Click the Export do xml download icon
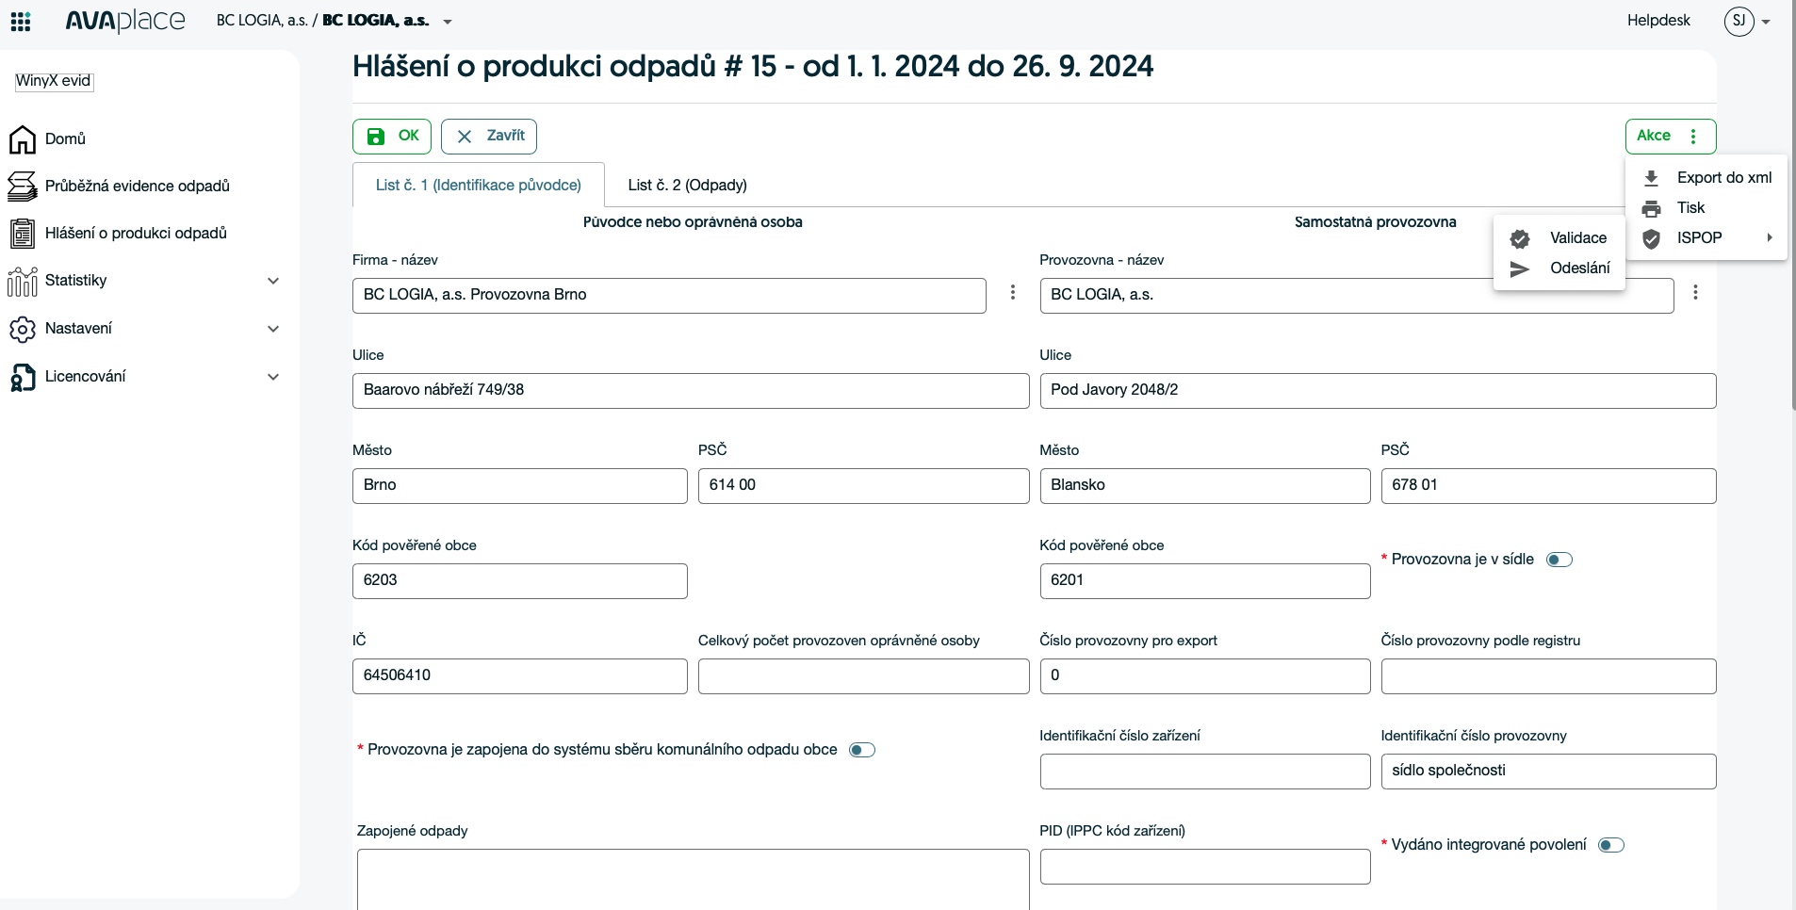This screenshot has width=1796, height=910. [1651, 178]
